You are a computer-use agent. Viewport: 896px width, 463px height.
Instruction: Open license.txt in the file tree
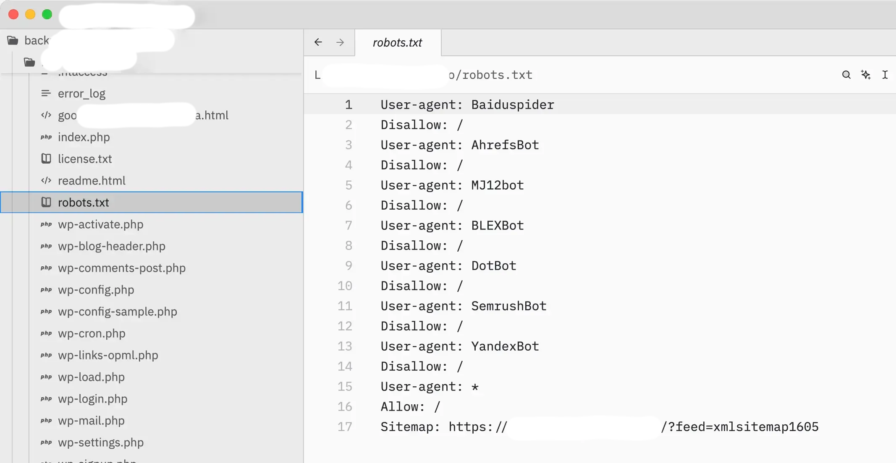coord(85,159)
